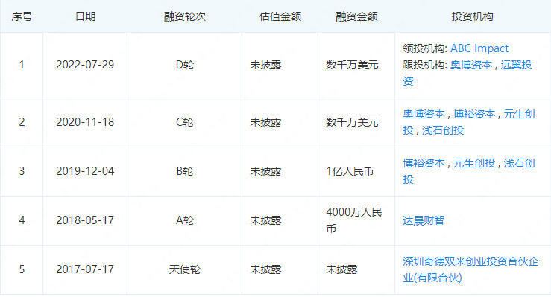The height and width of the screenshot is (297, 551).
Task: Select the 投资机构 column header
Action: coord(472,16)
